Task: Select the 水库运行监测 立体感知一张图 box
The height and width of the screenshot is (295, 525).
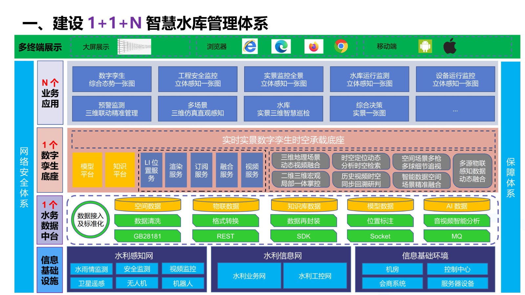Action: (369, 79)
